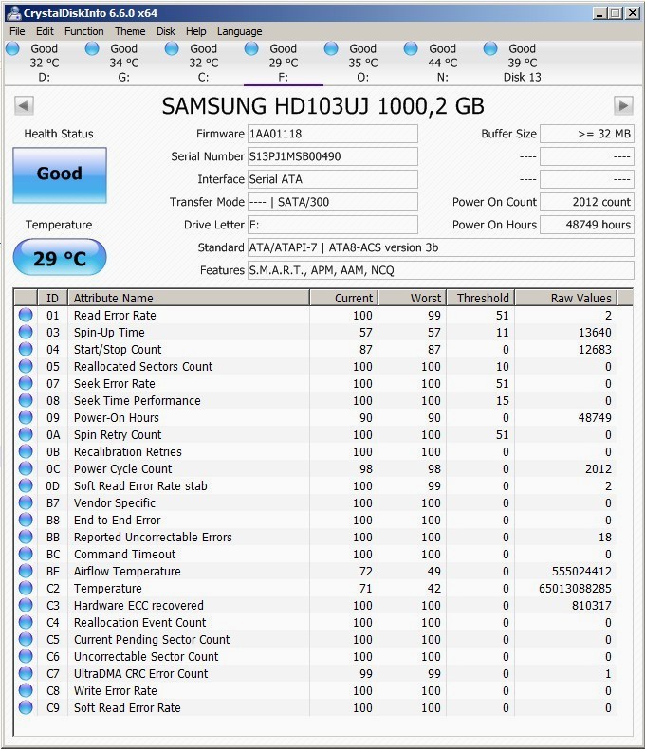This screenshot has width=645, height=749.
Task: Click the disk C: status orb
Action: click(x=172, y=48)
